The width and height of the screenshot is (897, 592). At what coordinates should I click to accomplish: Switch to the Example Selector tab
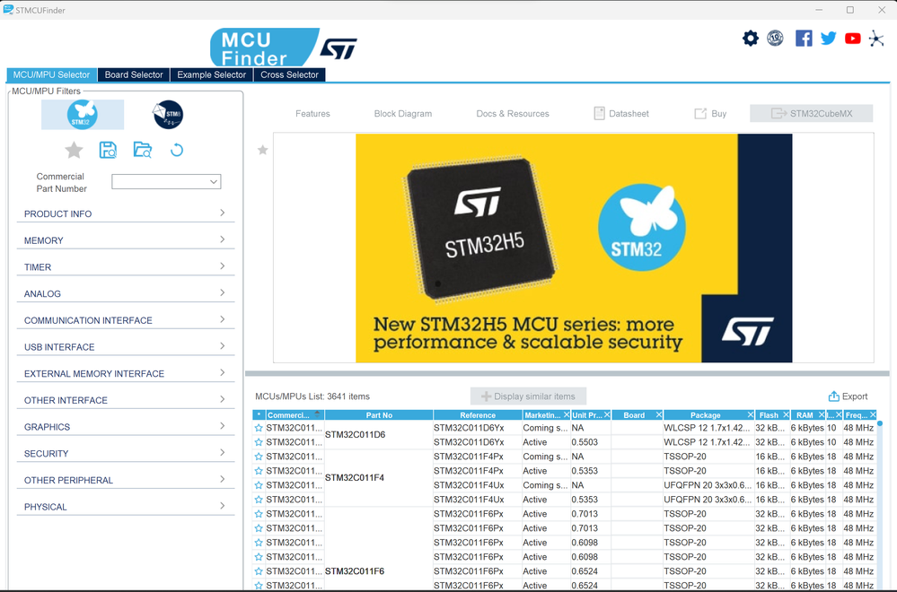(212, 74)
